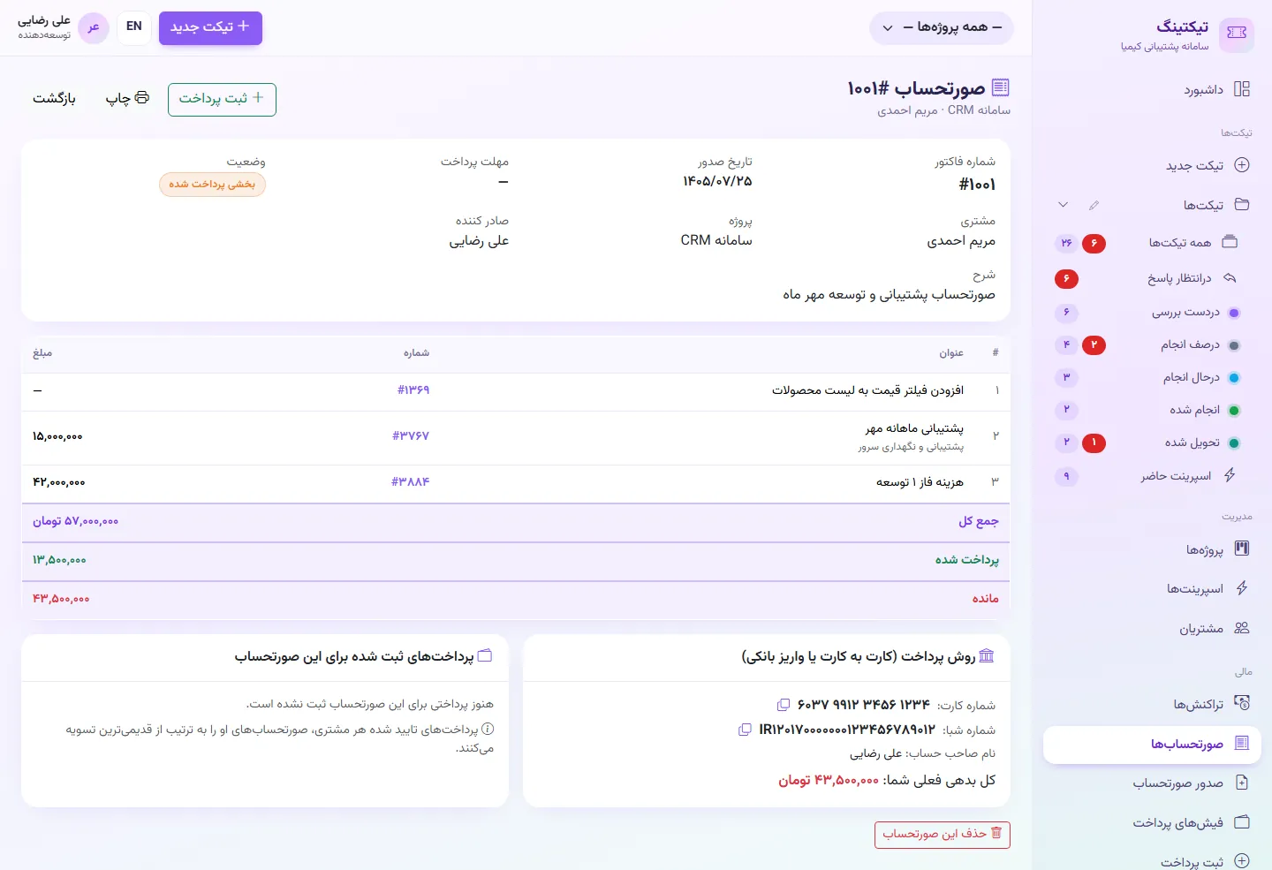Image resolution: width=1272 pixels, height=870 pixels.
Task: Copy the Sheba (شماره شبا) number
Action: pyautogui.click(x=745, y=730)
